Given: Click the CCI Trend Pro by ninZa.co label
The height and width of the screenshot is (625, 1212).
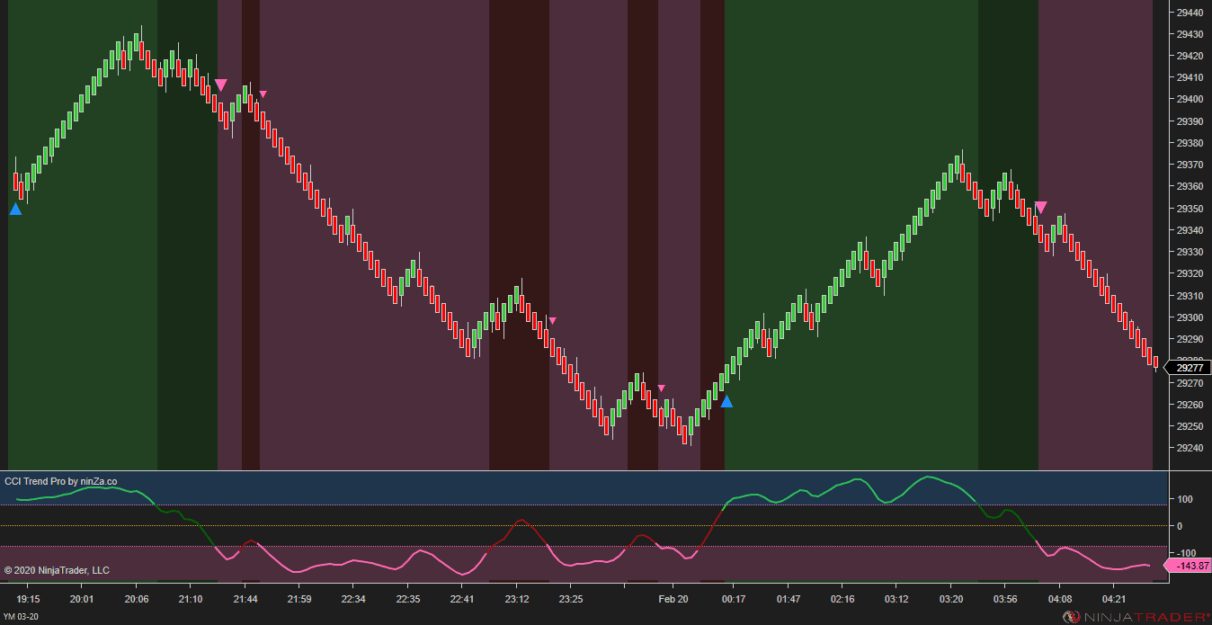Looking at the screenshot, I should click(x=60, y=482).
